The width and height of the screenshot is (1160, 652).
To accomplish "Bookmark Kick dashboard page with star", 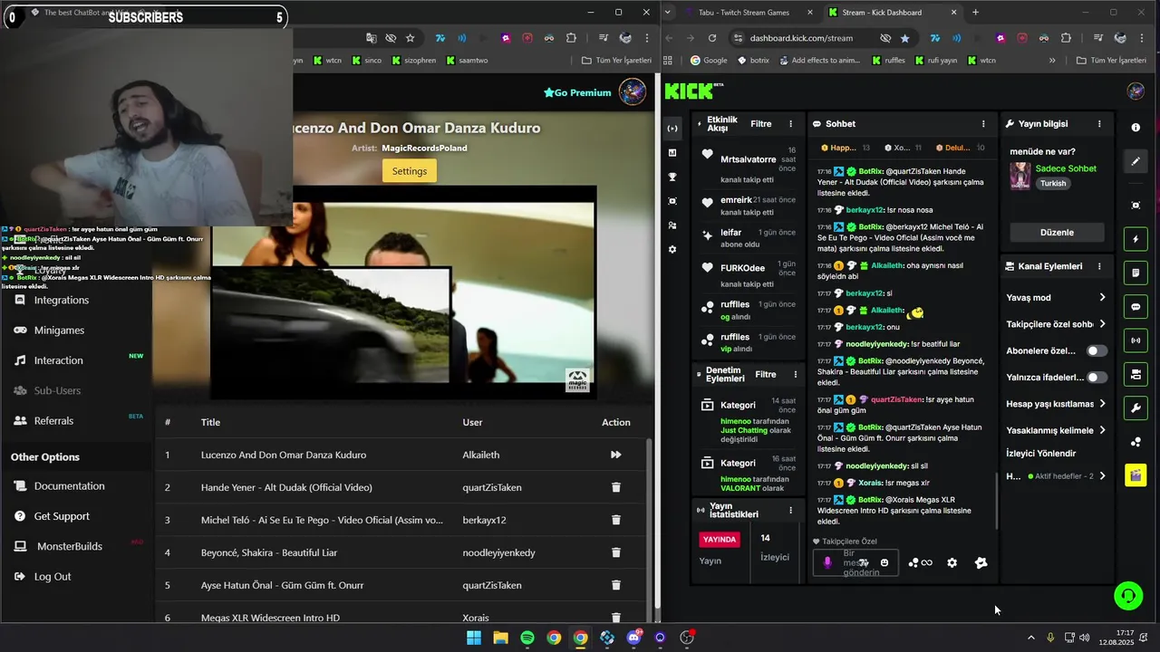I will (904, 38).
